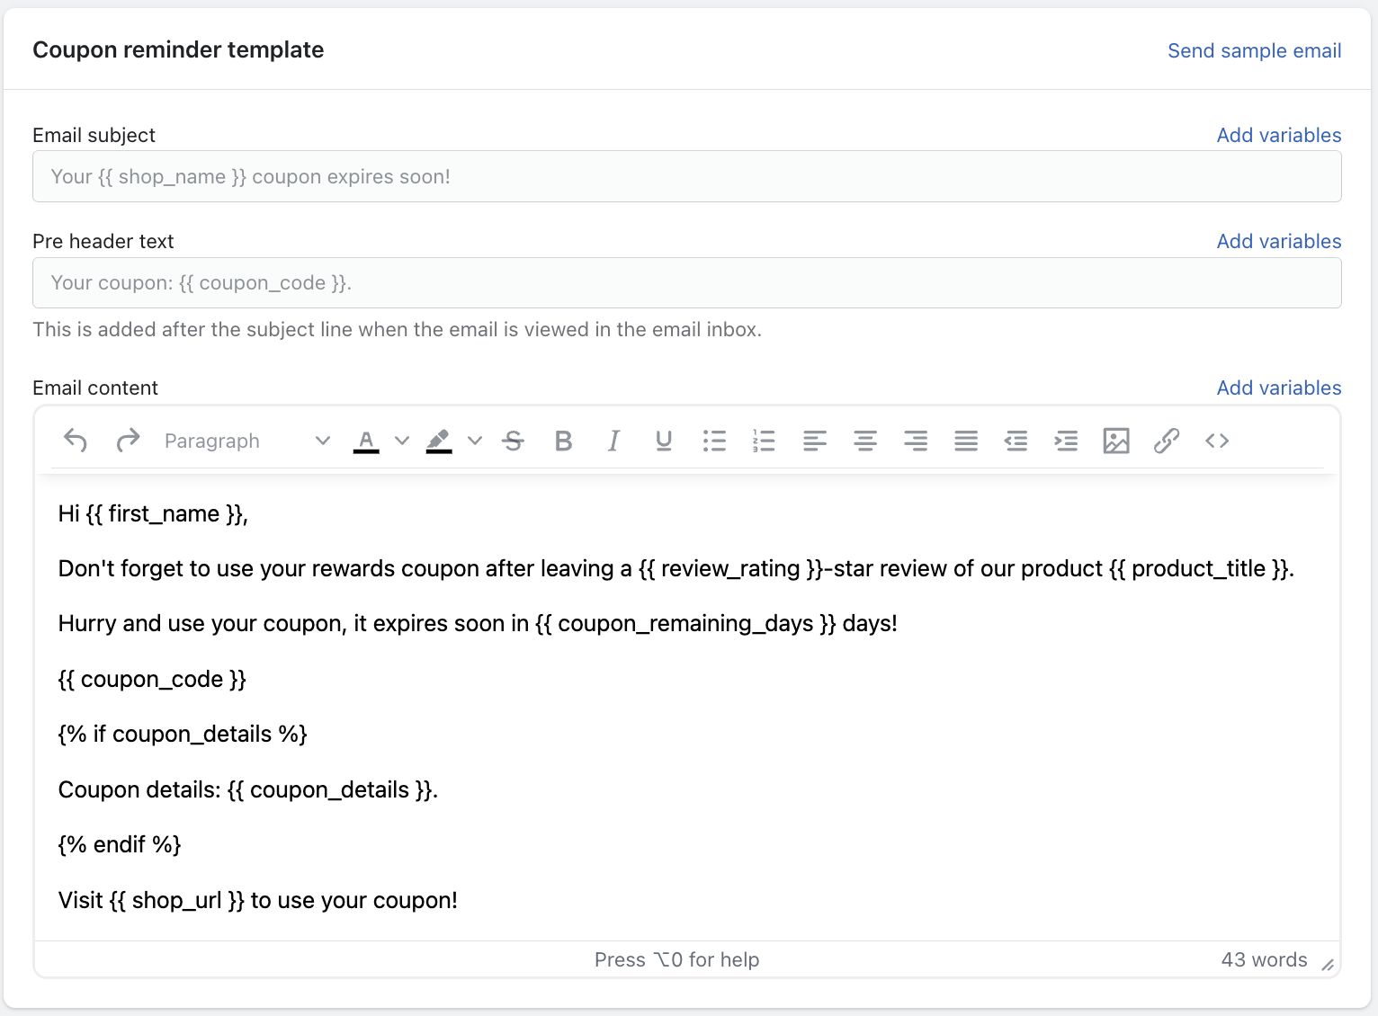
Task: Insert a numbered list
Action: click(x=764, y=441)
